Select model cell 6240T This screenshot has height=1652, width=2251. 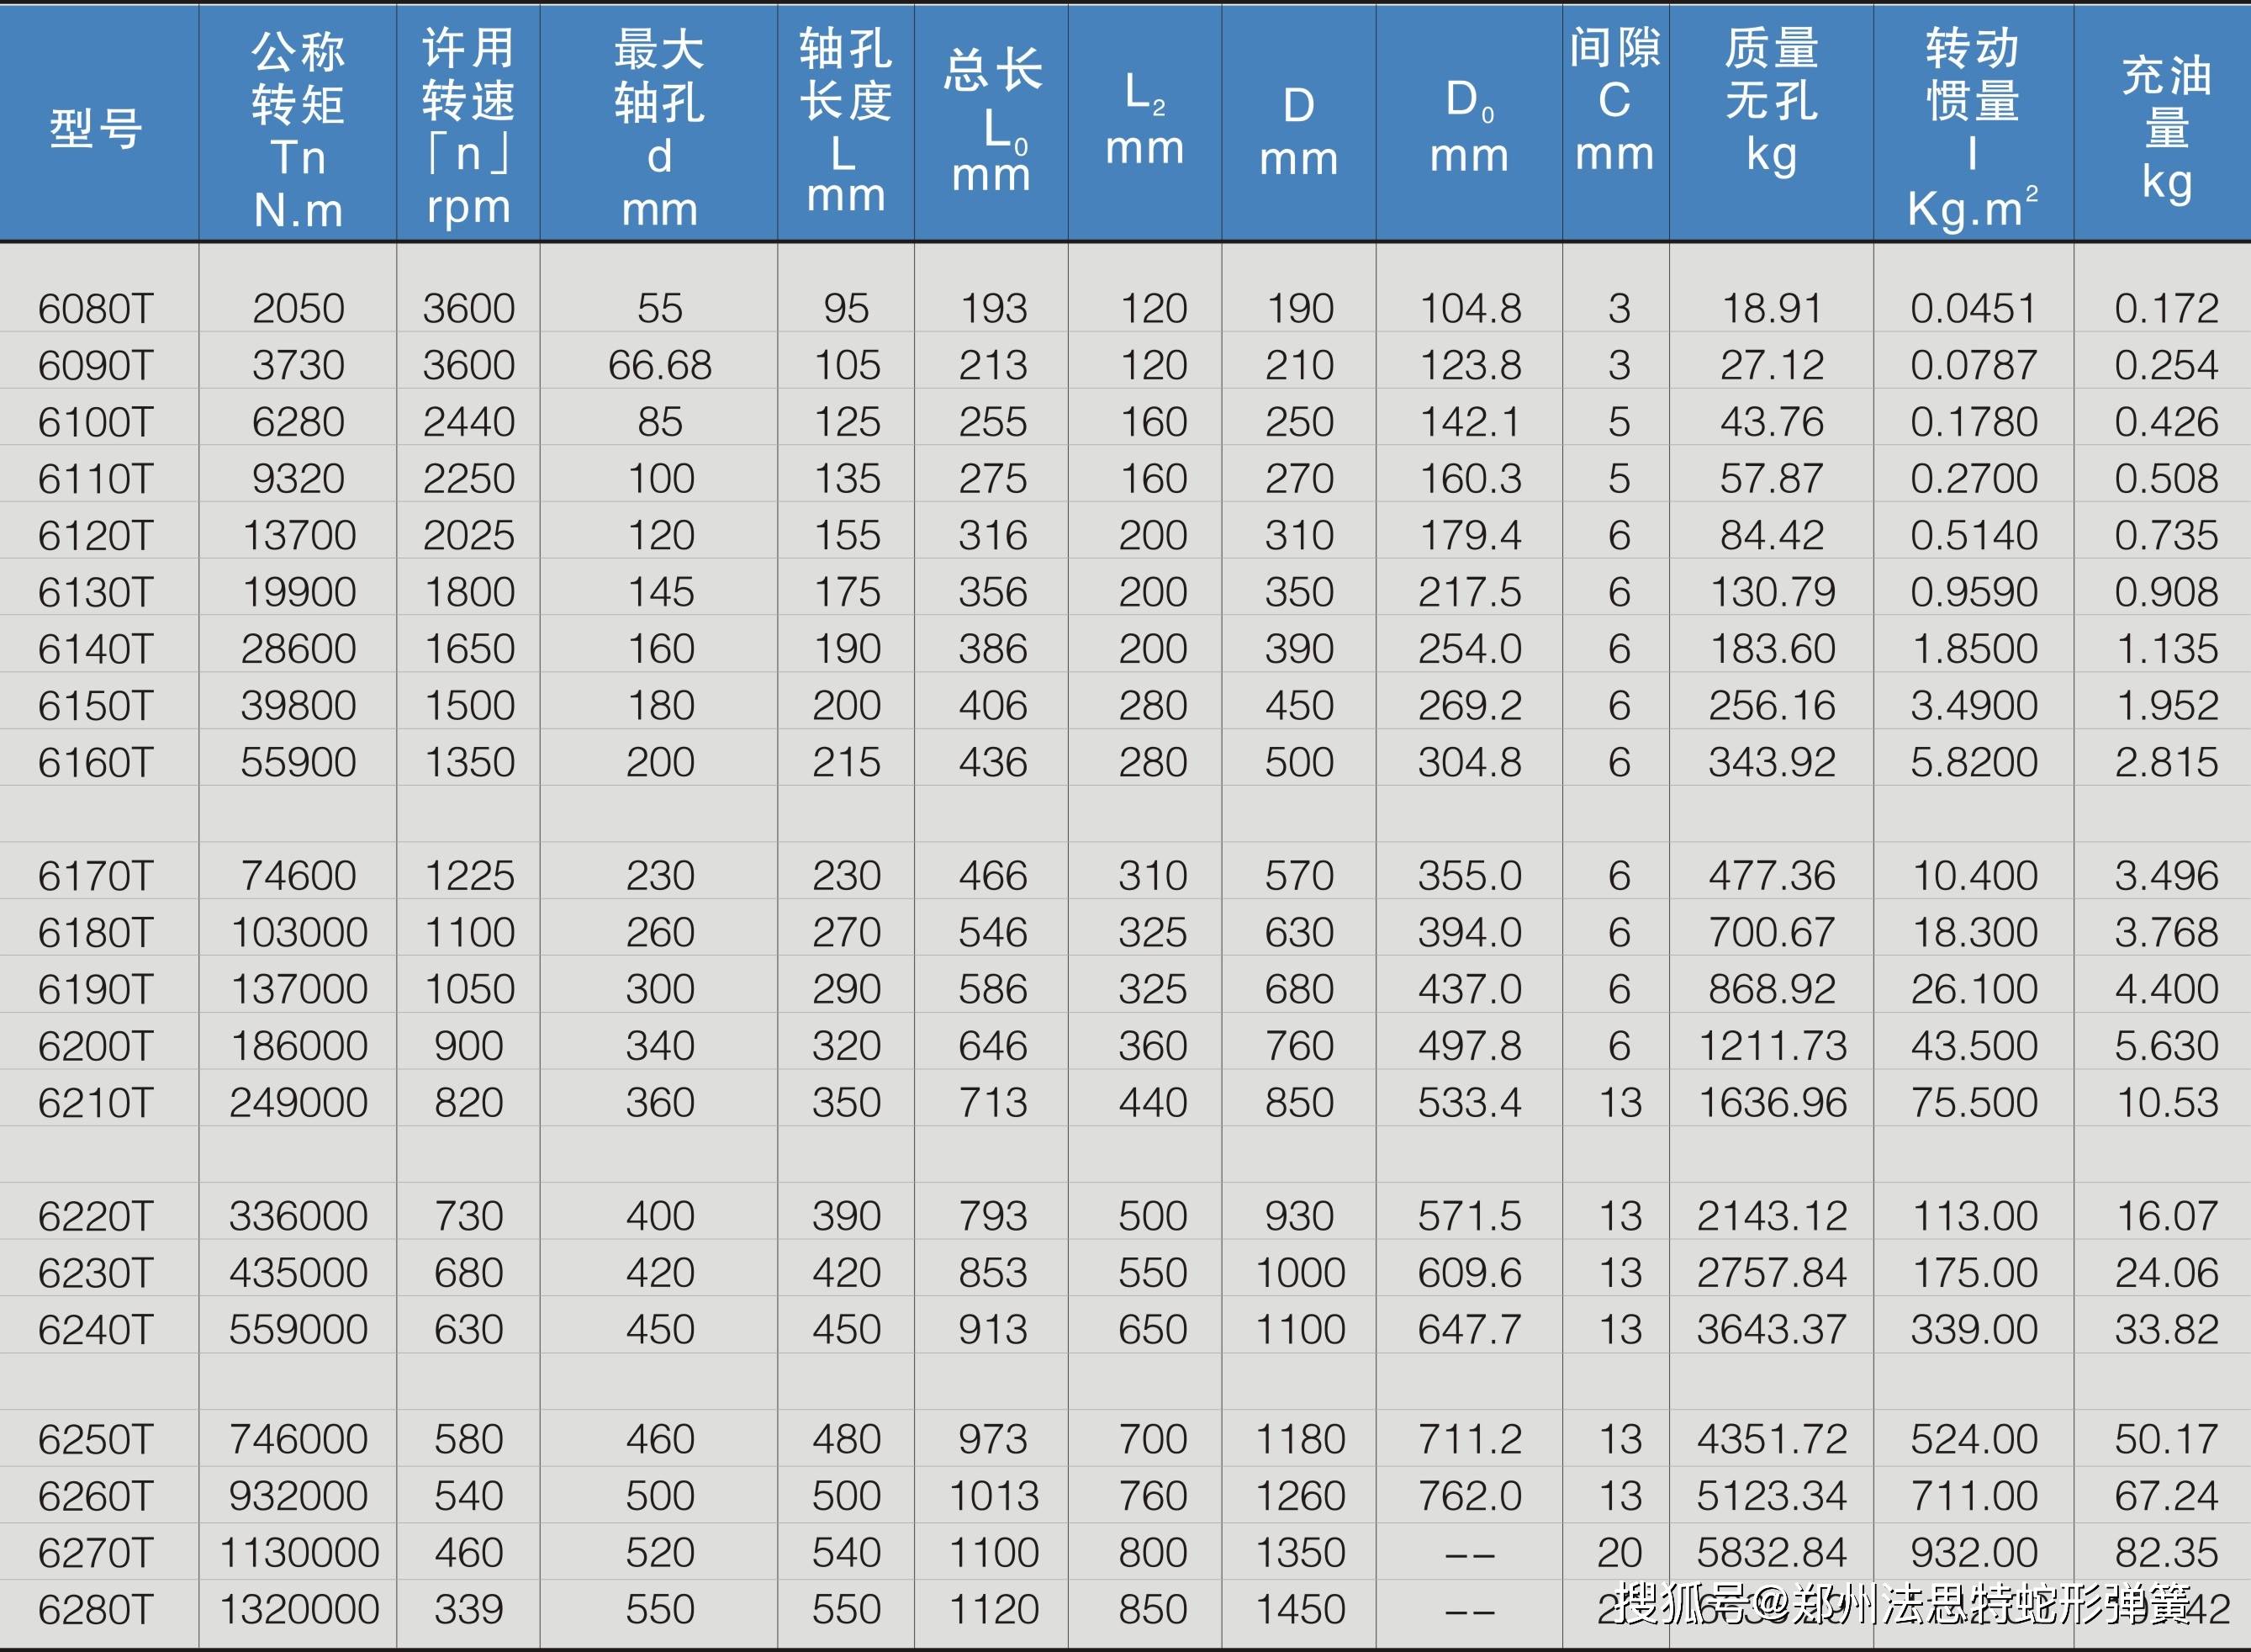(x=97, y=1330)
